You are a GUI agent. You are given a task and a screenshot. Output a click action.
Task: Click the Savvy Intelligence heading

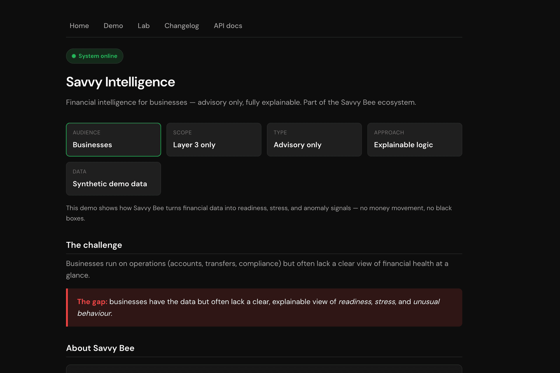click(120, 82)
